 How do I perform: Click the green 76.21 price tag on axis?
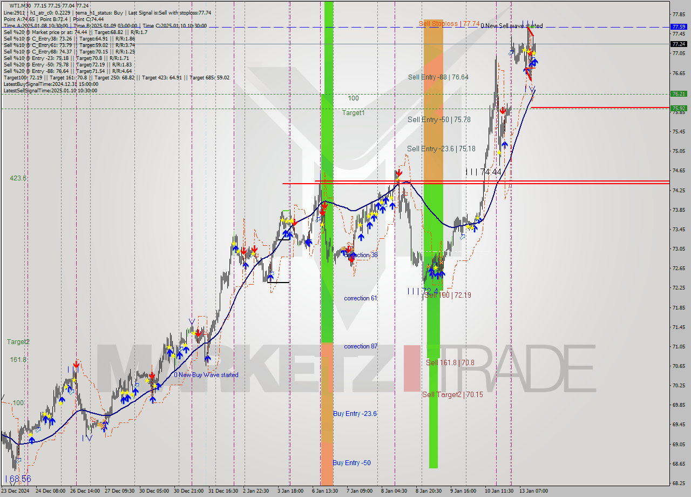pos(679,93)
